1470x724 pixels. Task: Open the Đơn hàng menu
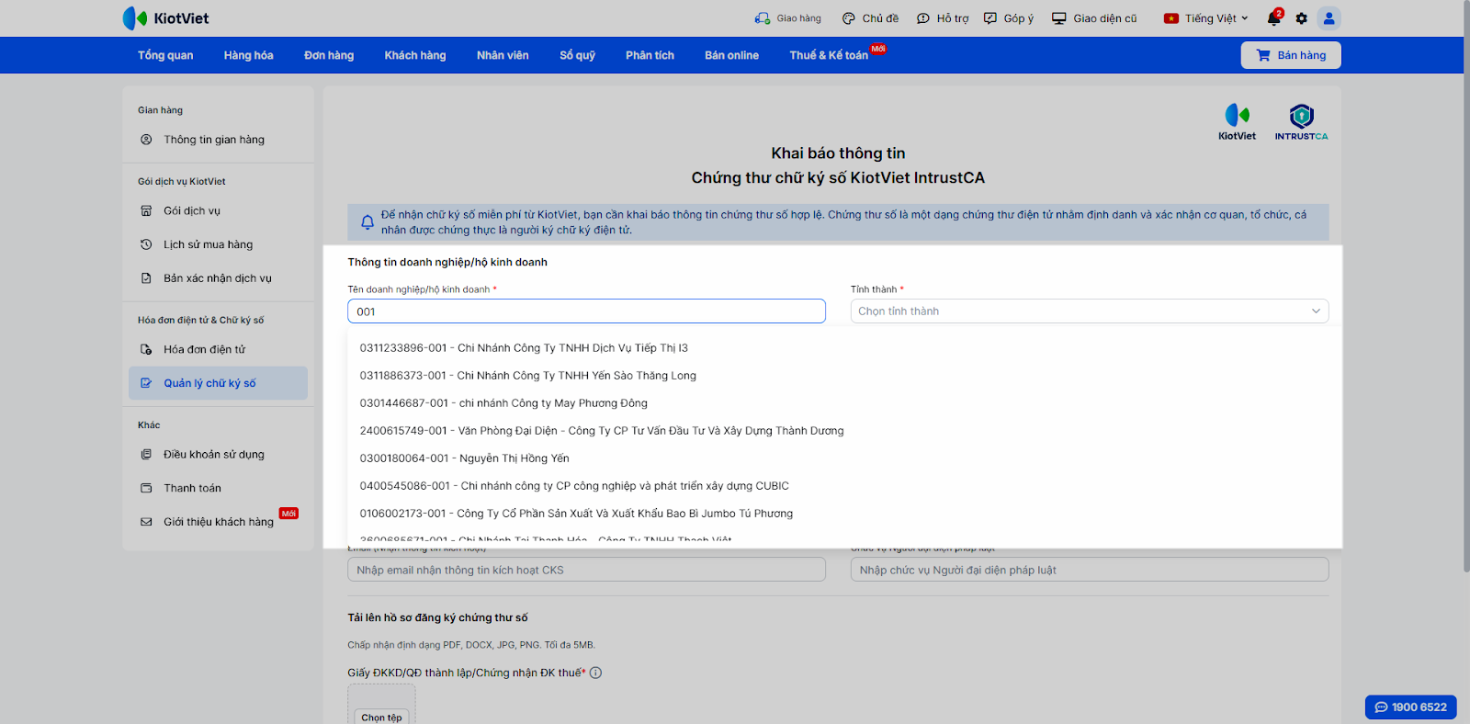point(329,55)
